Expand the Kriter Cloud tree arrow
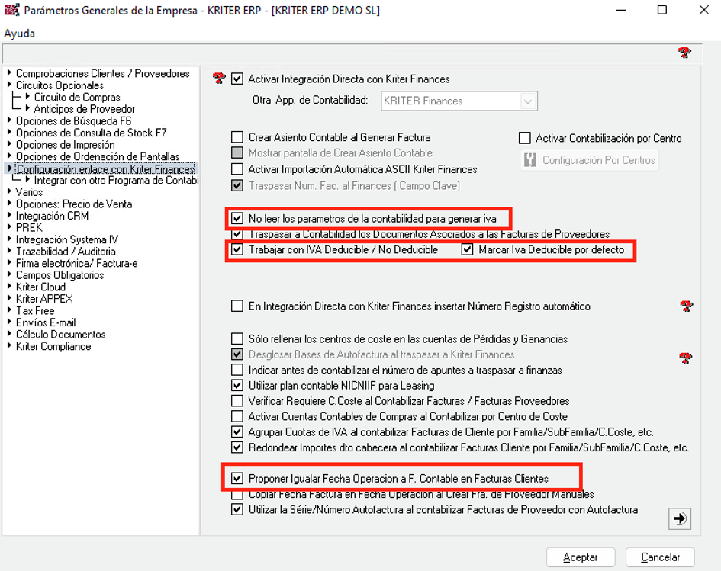 (9, 287)
